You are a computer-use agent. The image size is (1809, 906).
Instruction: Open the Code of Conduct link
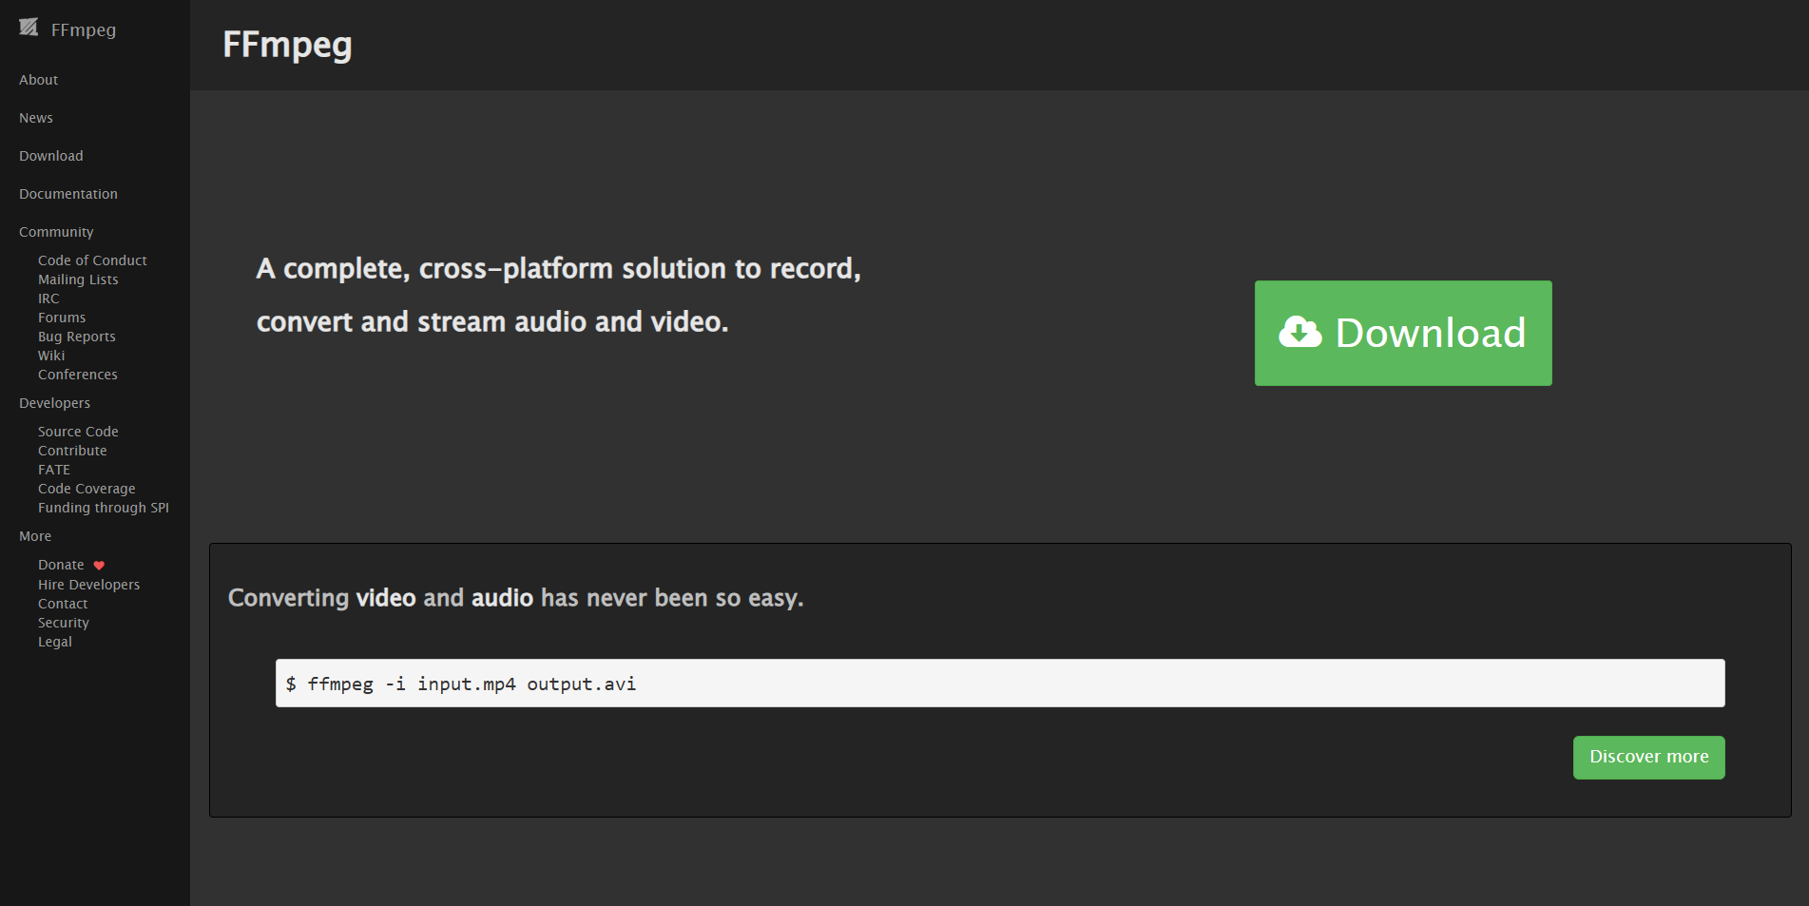(92, 260)
